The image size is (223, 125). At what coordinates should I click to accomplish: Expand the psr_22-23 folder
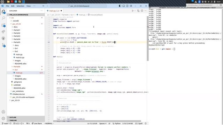click(x=15, y=100)
